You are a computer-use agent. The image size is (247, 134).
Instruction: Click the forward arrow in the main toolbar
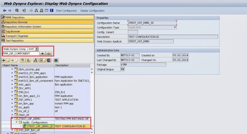click(x=10, y=11)
